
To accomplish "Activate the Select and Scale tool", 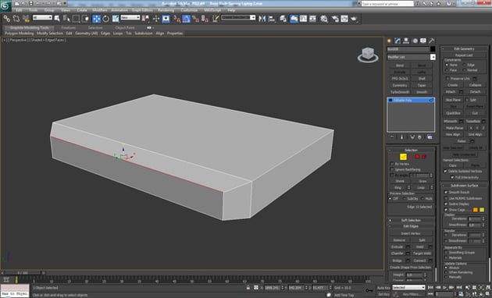I will 116,19.
